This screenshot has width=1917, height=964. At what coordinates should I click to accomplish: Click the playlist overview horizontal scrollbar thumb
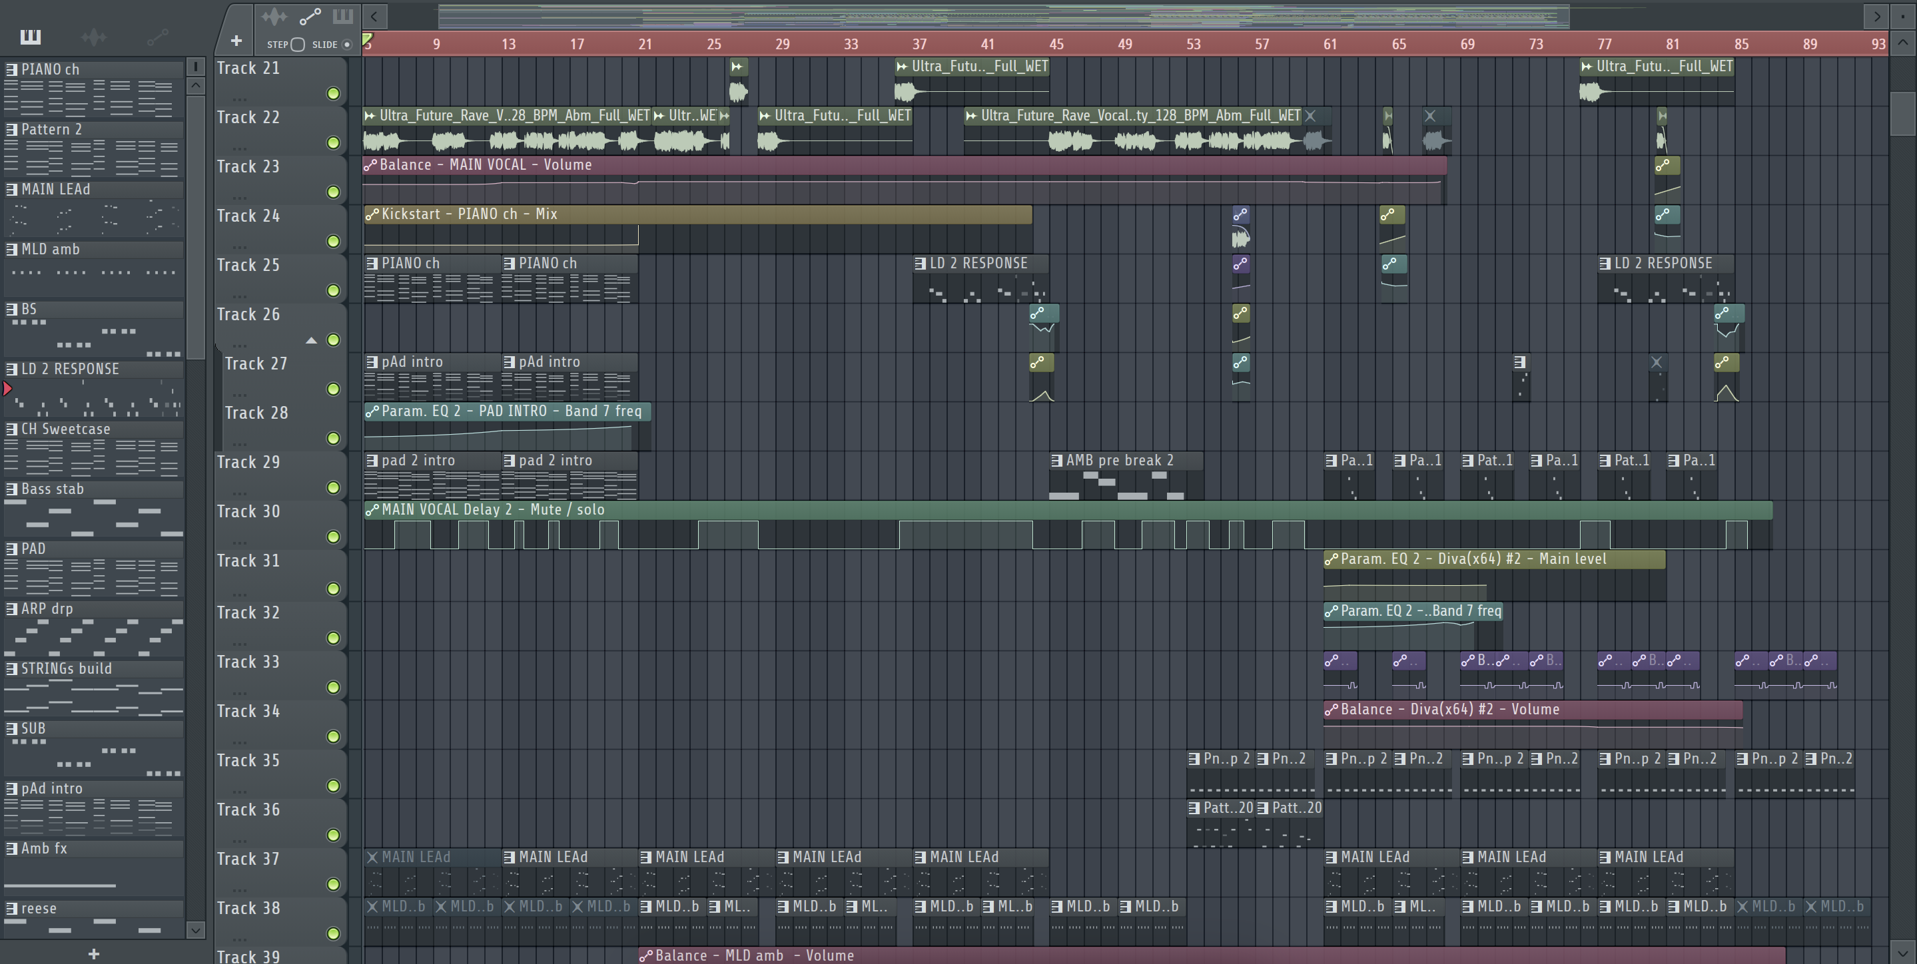[1004, 15]
